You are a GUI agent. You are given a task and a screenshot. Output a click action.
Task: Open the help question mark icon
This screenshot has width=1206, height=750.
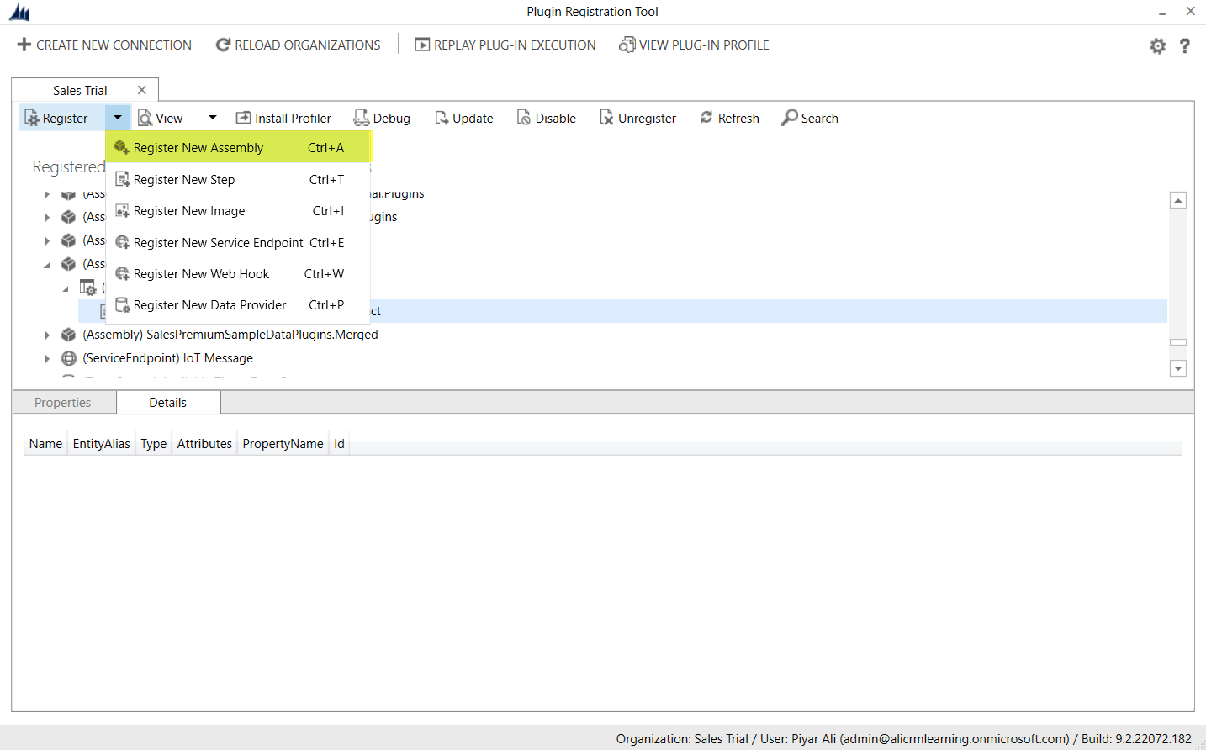[x=1185, y=46]
